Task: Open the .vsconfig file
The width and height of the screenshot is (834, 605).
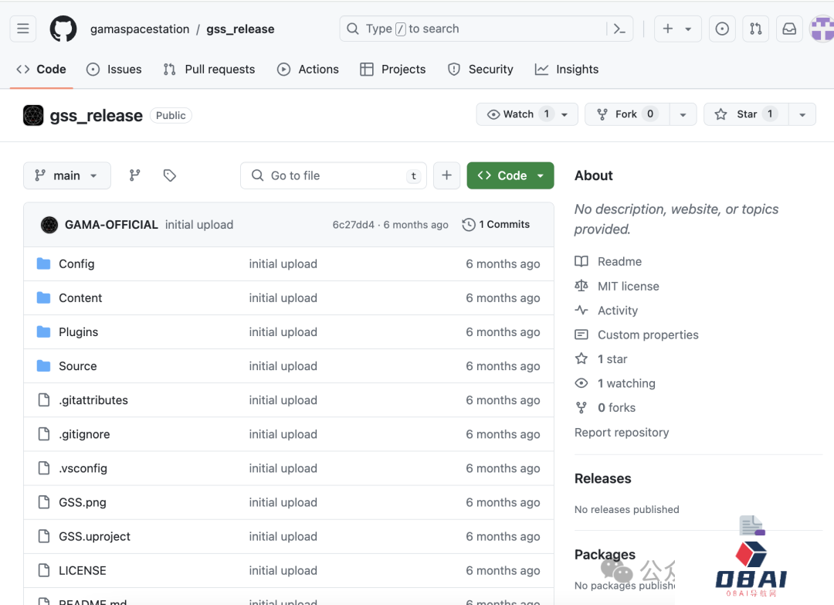Action: [x=83, y=468]
